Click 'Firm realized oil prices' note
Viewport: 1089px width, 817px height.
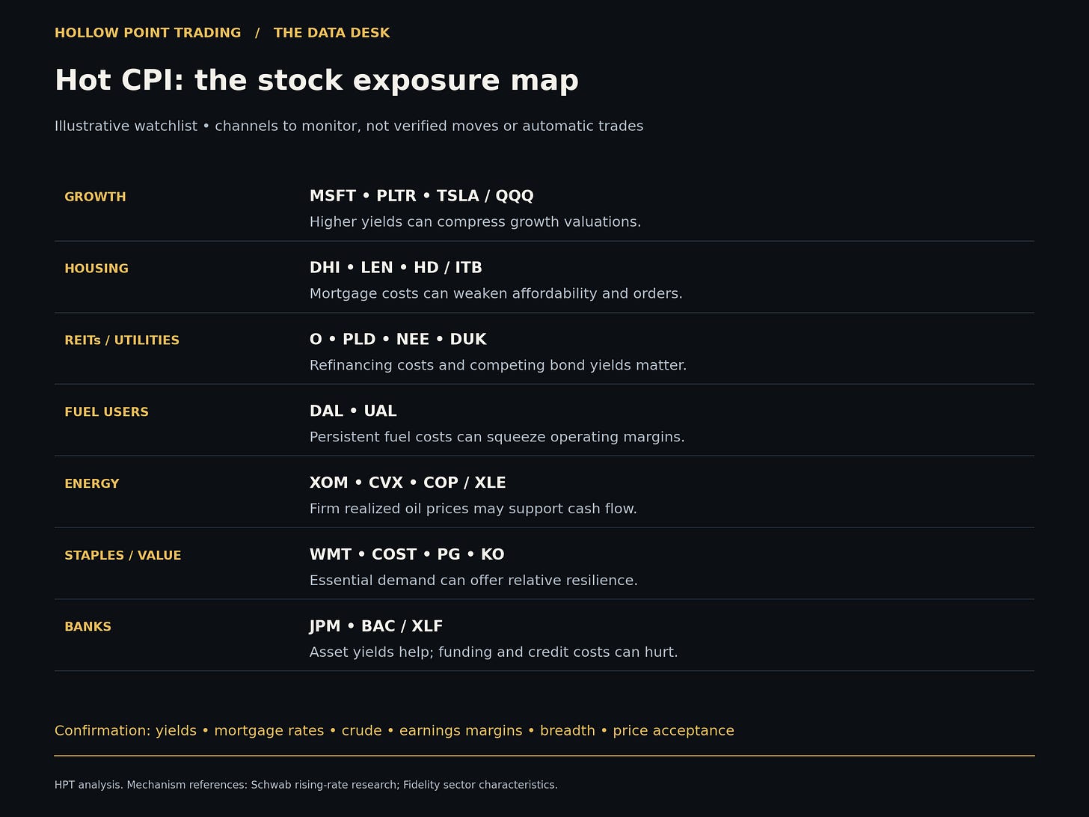coord(473,509)
